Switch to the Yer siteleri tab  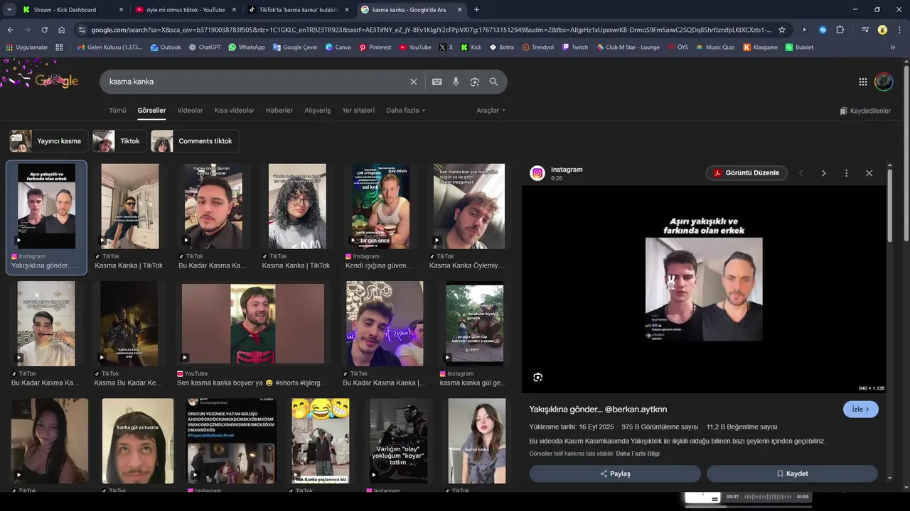tap(358, 111)
